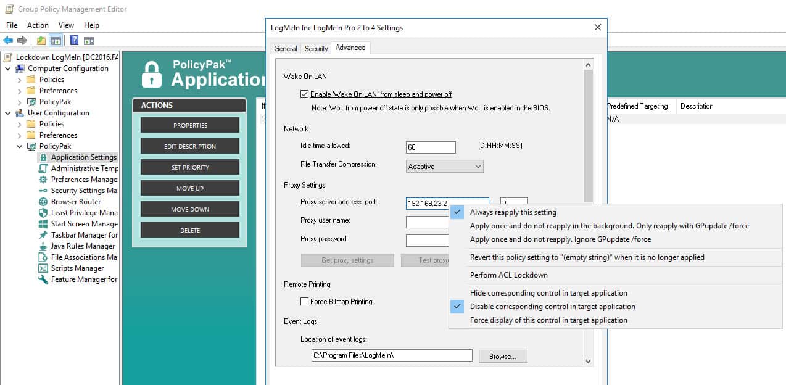
Task: Click the Preferences Manager gear icon
Action: coord(43,180)
